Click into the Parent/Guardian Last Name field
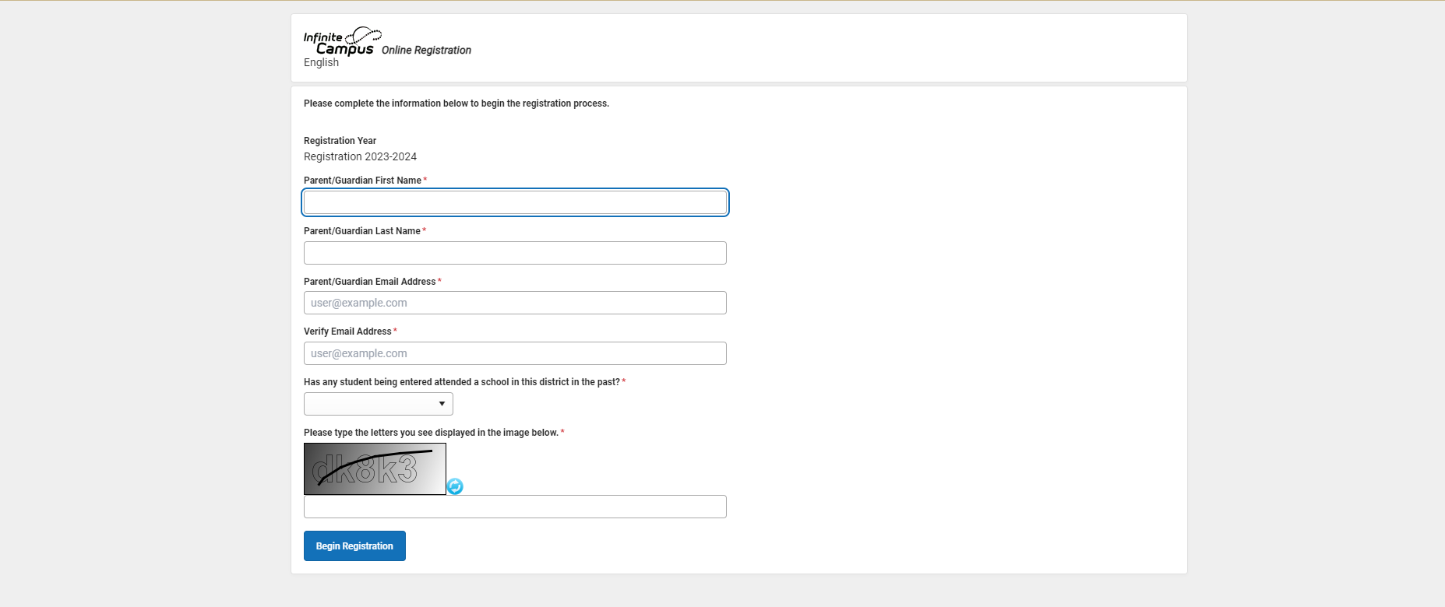 pyautogui.click(x=515, y=253)
